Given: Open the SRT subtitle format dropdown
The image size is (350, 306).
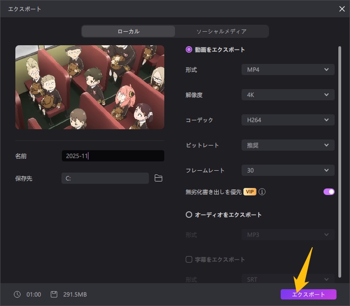Looking at the screenshot, I should (288, 279).
